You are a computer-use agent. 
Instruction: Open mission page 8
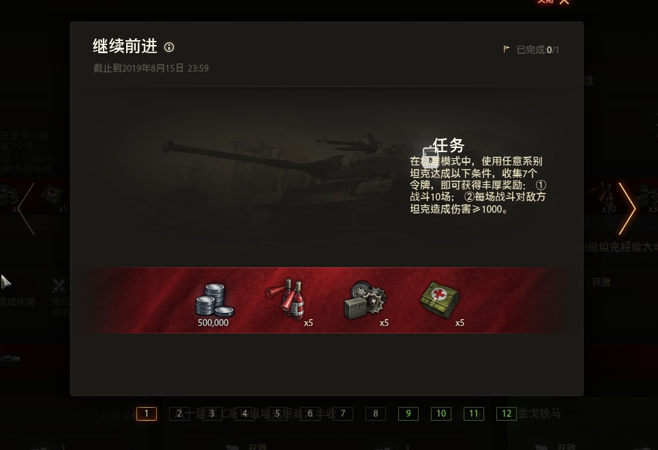(376, 413)
